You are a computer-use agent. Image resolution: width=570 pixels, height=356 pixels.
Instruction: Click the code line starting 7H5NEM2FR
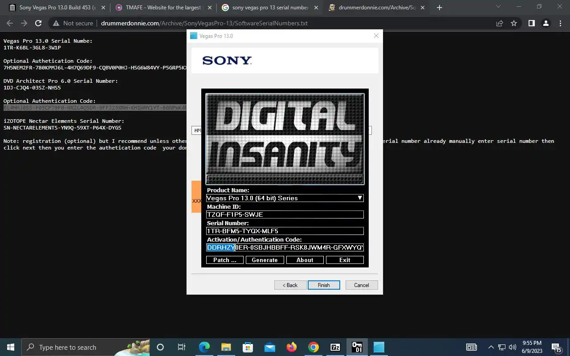95,68
